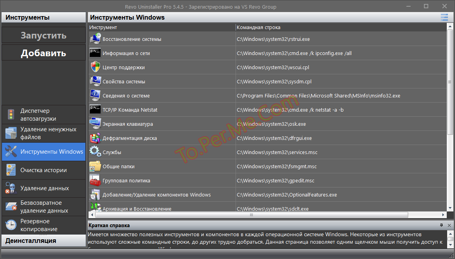Click the System Restore icon (Восстановление системы)
Image resolution: width=455 pixels, height=259 pixels.
[x=95, y=39]
